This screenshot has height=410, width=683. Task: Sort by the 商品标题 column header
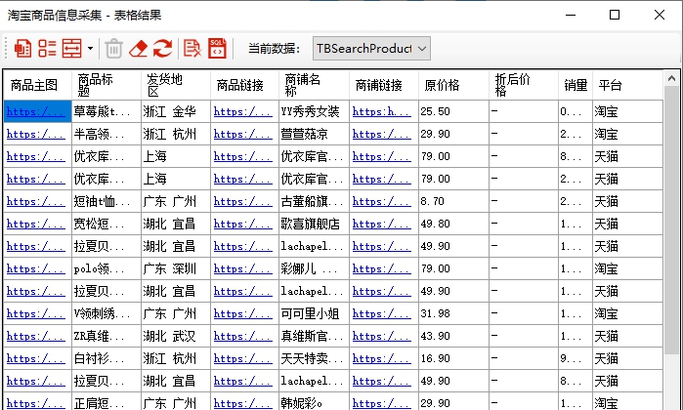click(107, 85)
